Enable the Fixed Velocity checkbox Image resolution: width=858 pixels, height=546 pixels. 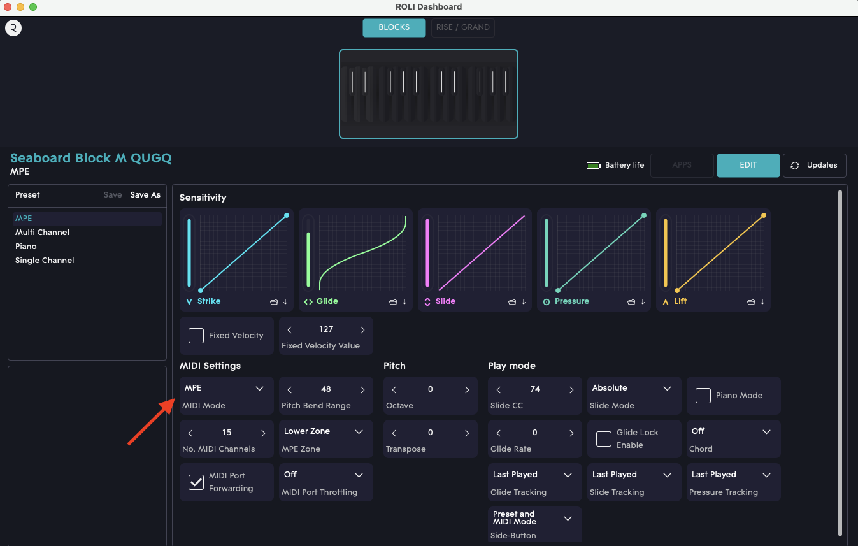coord(196,336)
